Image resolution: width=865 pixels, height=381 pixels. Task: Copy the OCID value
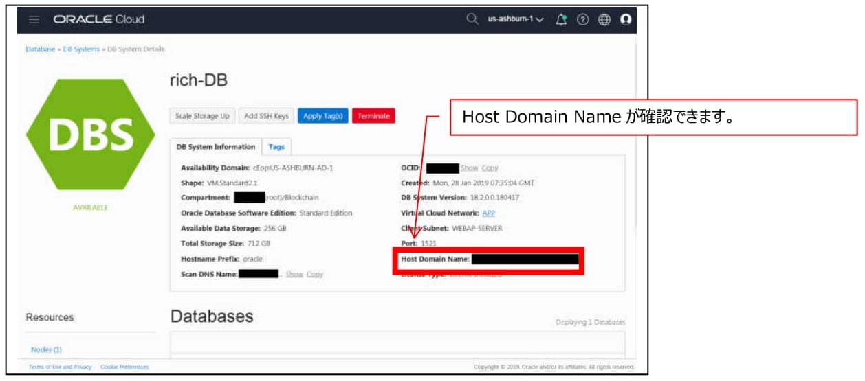click(x=490, y=168)
